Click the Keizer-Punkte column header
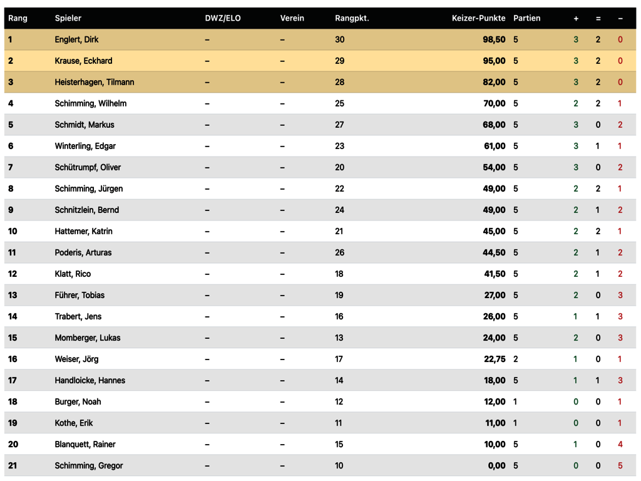The image size is (641, 481). (478, 18)
